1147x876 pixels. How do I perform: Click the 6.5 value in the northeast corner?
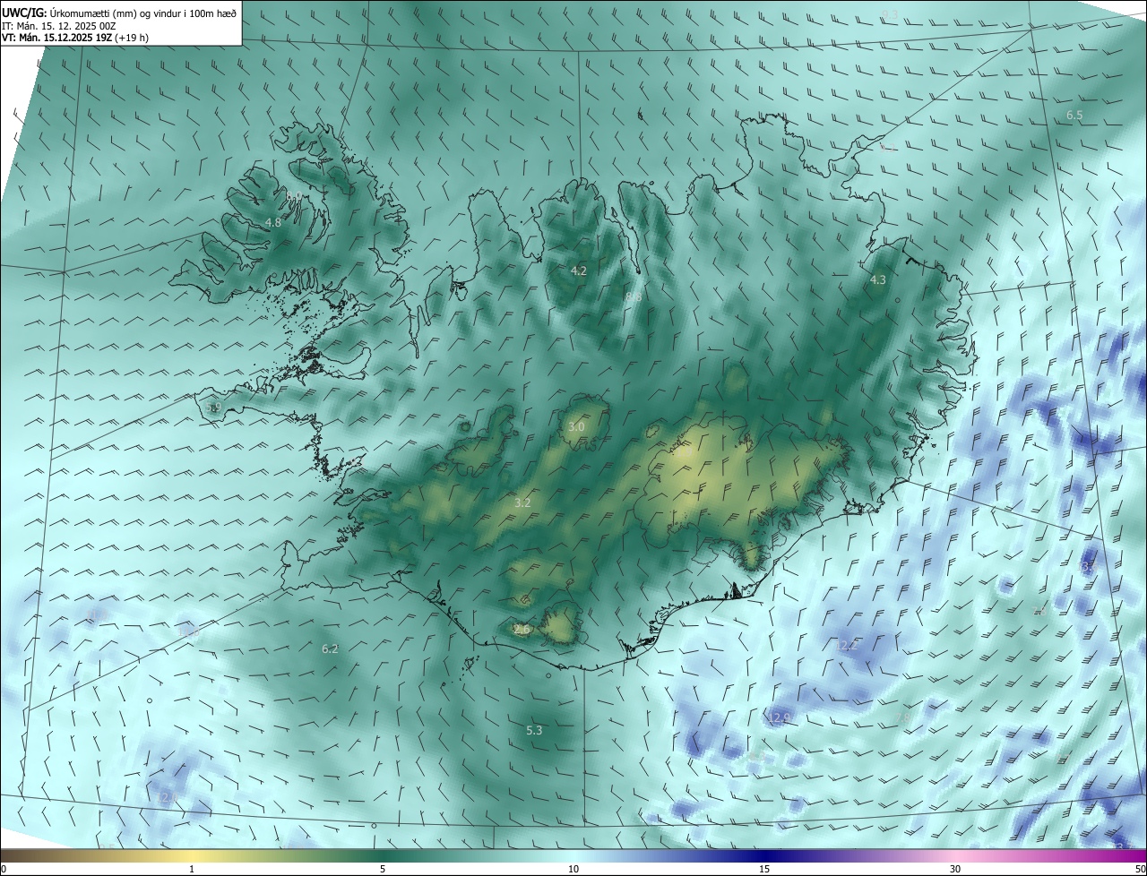click(x=1075, y=116)
